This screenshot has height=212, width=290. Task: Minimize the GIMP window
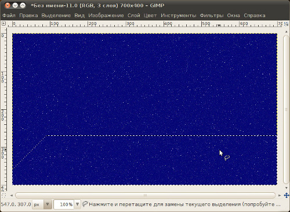(x=15, y=5)
